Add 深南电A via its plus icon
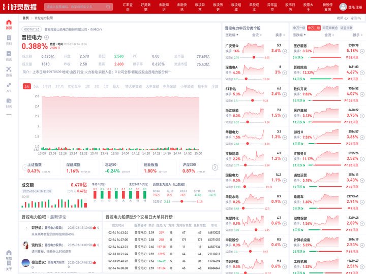 [x=285, y=73]
